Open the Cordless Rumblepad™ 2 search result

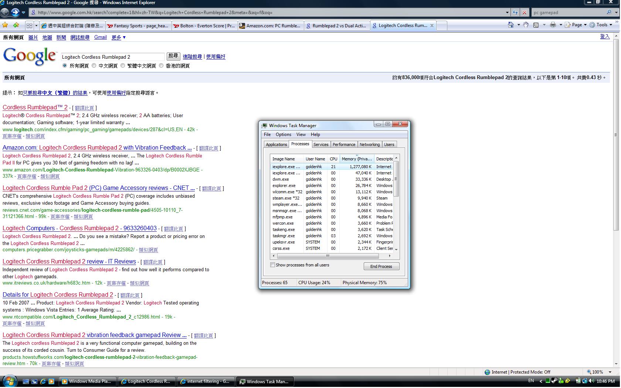point(35,108)
